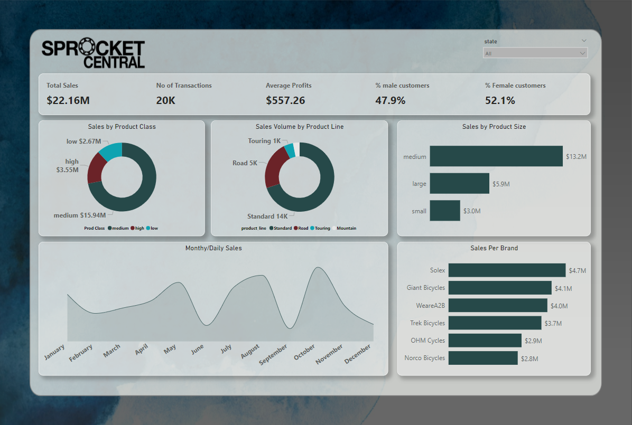Viewport: 632px width, 425px height.
Task: Select the low legend item under Prod Class
Action: pos(152,229)
